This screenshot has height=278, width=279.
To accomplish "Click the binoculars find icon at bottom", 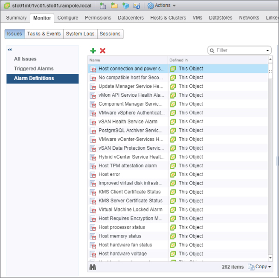I will pos(93,267).
